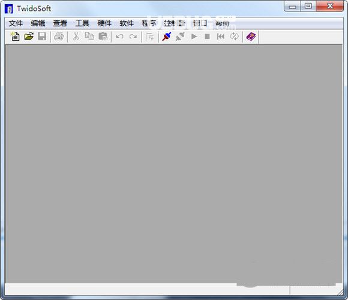Click the TwidoSoft title bar app icon

[9, 9]
